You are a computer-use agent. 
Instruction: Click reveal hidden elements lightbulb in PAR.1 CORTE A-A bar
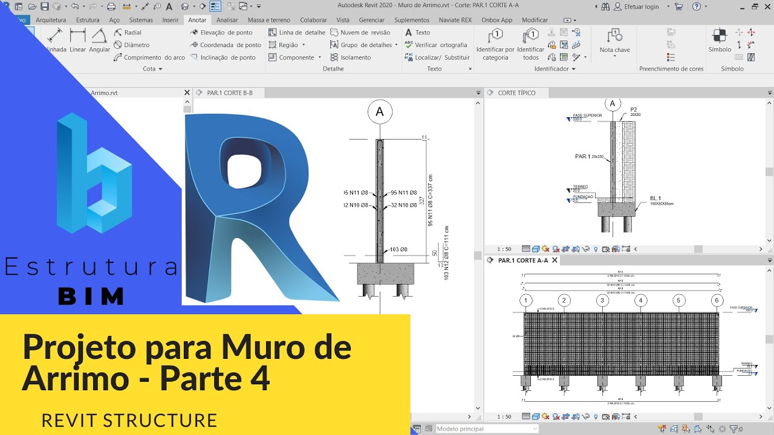(596, 417)
